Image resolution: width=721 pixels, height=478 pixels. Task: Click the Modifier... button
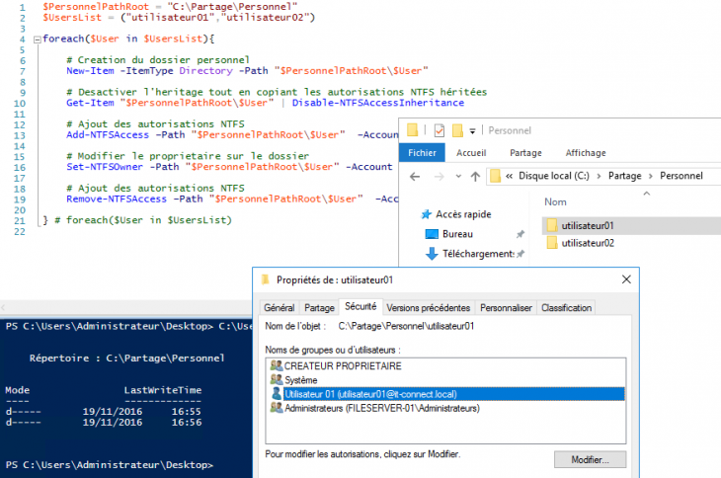590,459
